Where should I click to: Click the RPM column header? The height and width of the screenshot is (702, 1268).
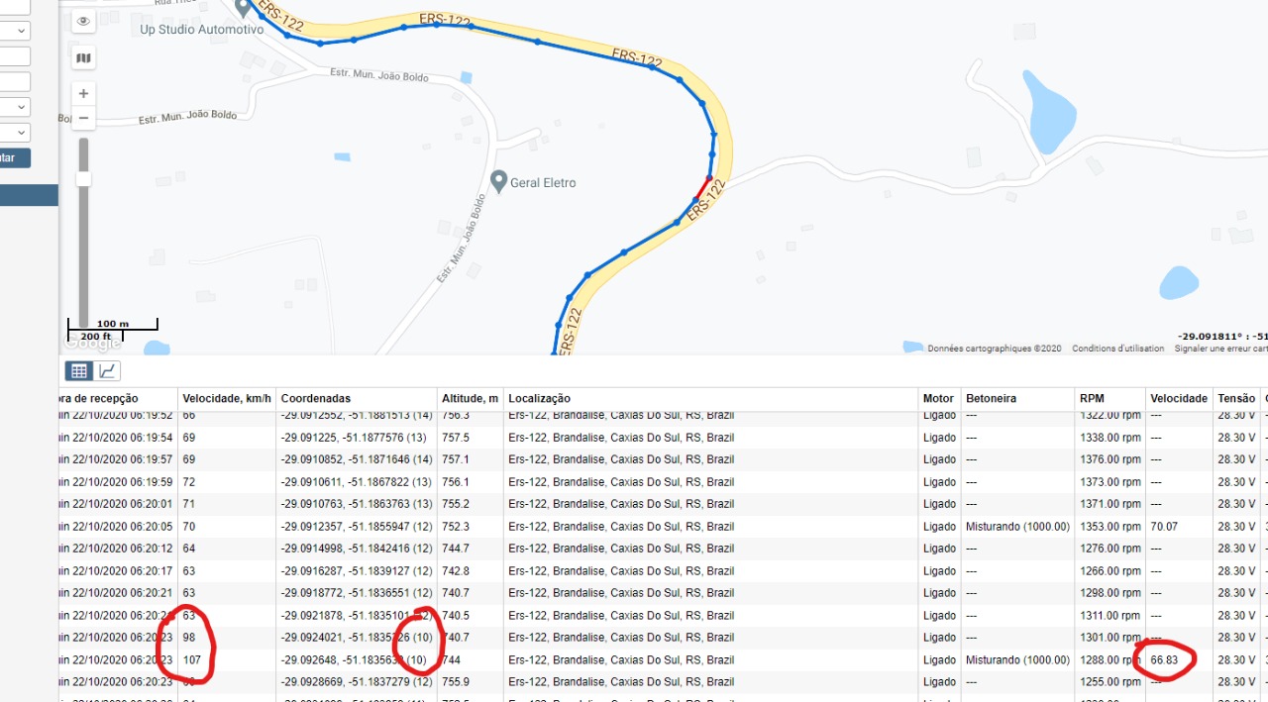(x=1091, y=398)
